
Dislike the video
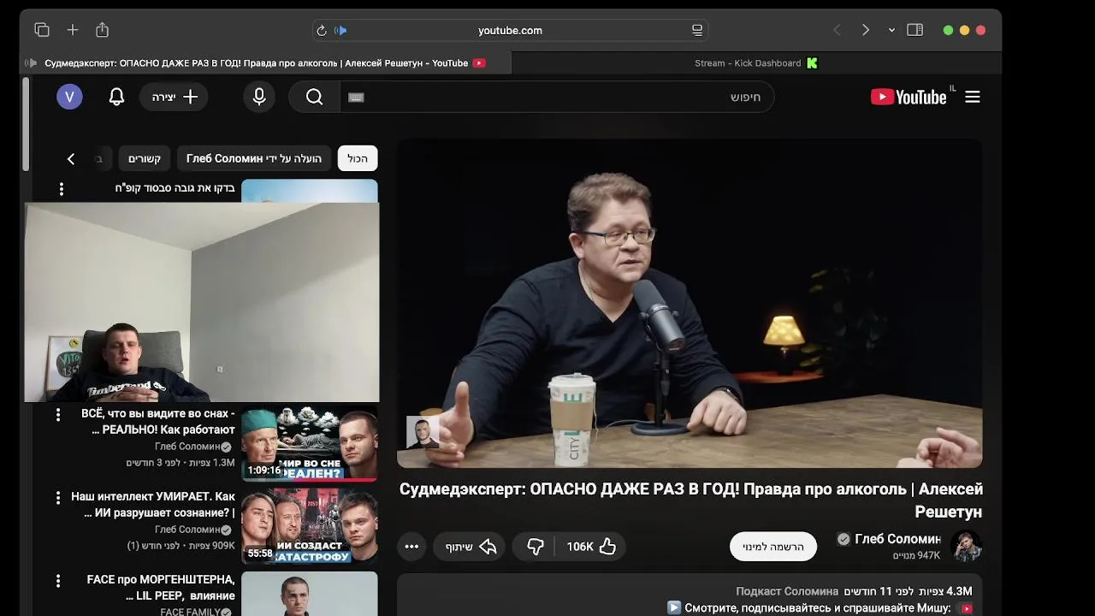click(x=536, y=547)
